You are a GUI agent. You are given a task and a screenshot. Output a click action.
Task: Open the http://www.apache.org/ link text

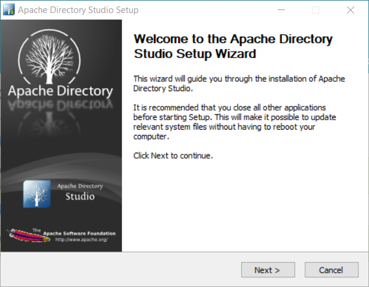click(81, 240)
